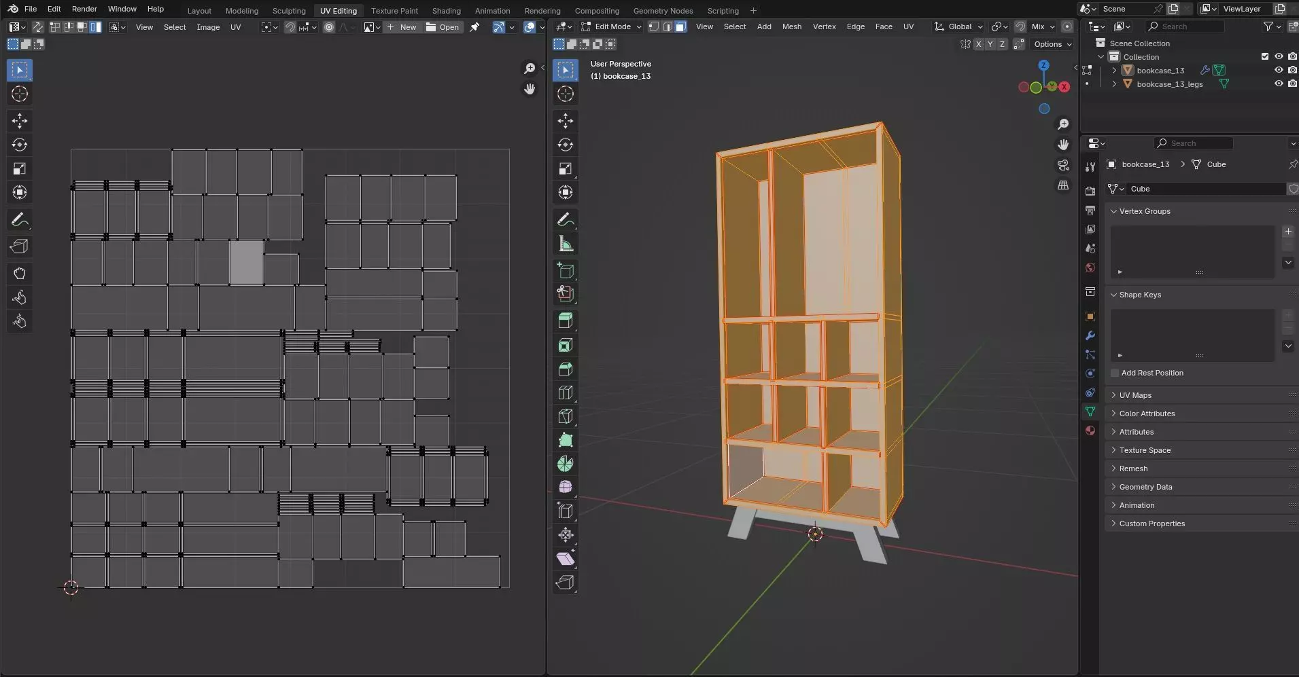Select the UV Rip Region tool
Viewport: 1299px width, 677px height.
pyautogui.click(x=20, y=246)
